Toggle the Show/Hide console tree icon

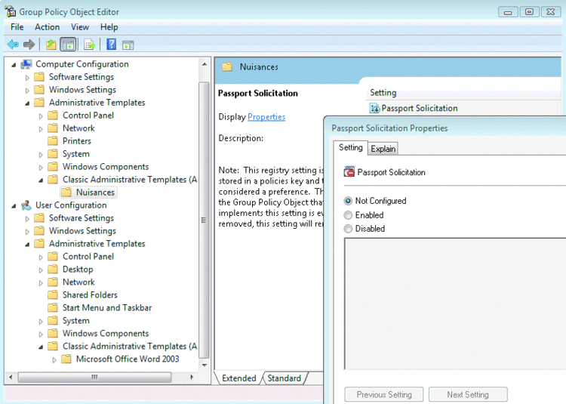pos(68,45)
